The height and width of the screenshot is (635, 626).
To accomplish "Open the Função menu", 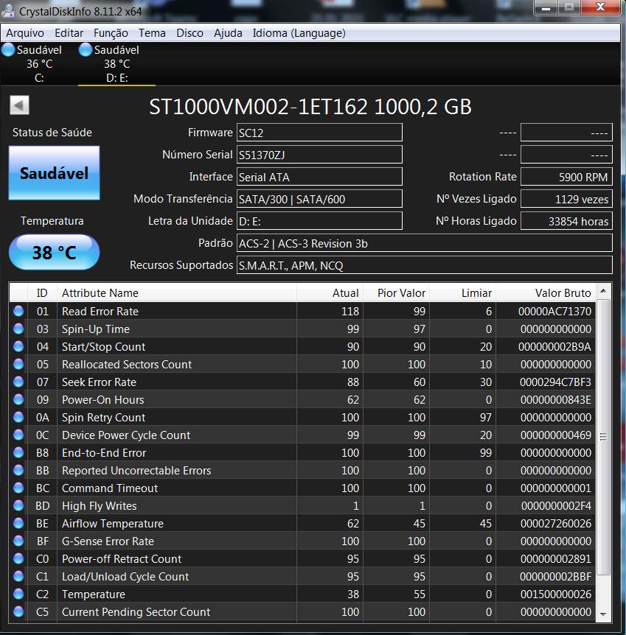I will tap(111, 33).
